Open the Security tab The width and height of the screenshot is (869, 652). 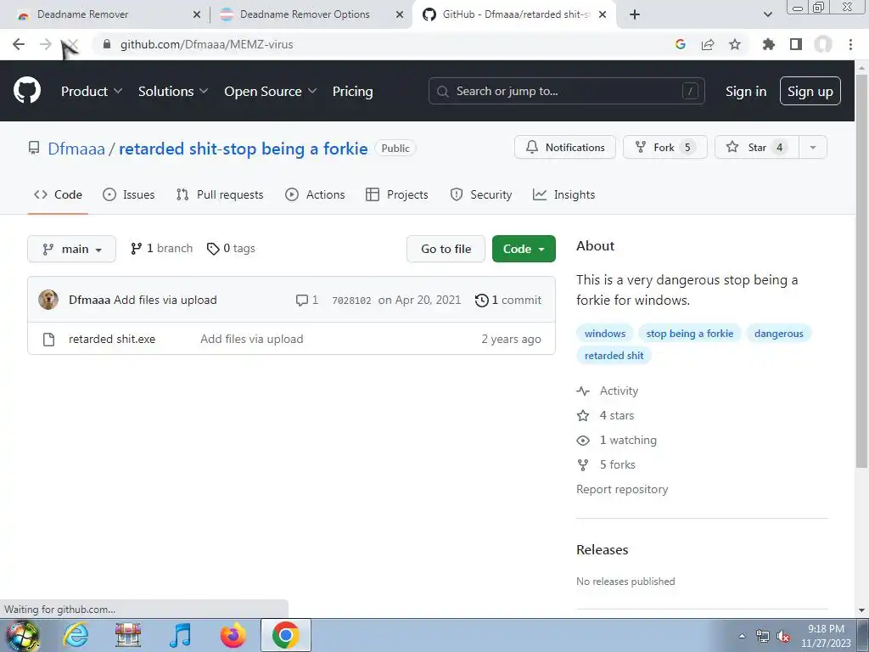tap(481, 194)
